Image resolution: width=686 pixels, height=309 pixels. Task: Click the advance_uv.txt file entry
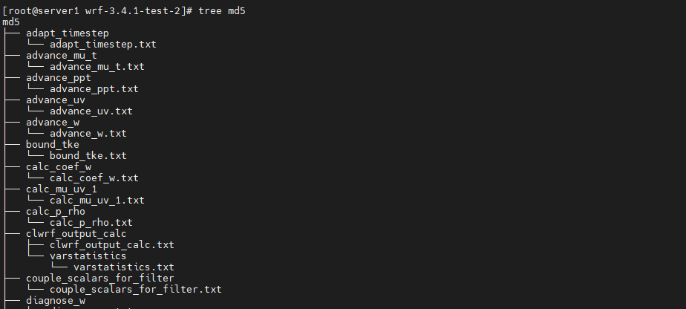[x=91, y=111]
